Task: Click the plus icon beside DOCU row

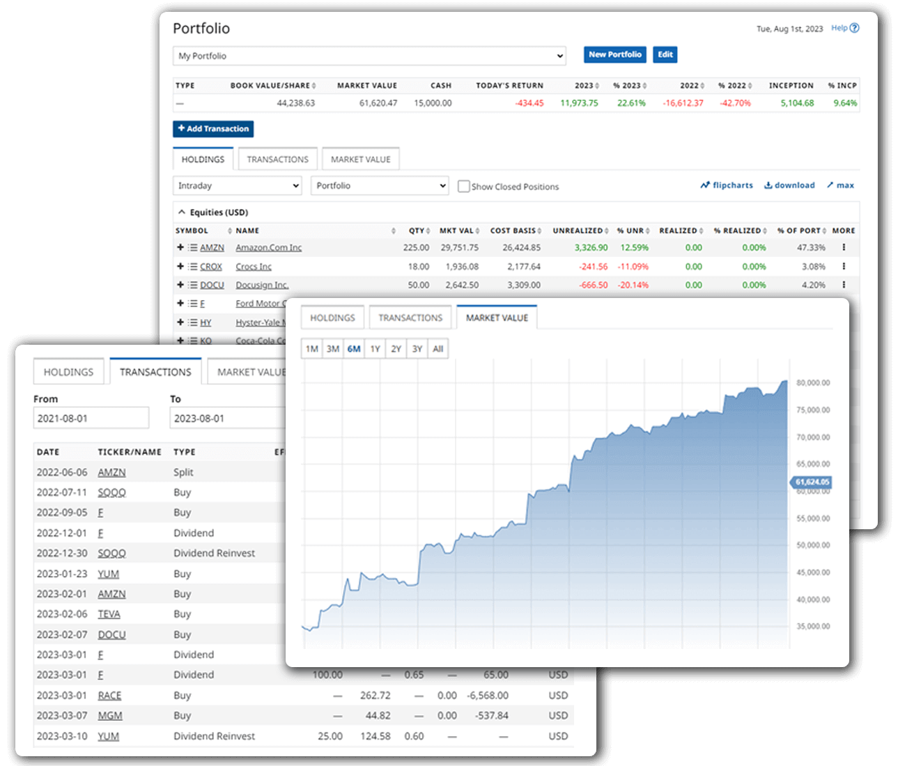Action: click(x=180, y=285)
